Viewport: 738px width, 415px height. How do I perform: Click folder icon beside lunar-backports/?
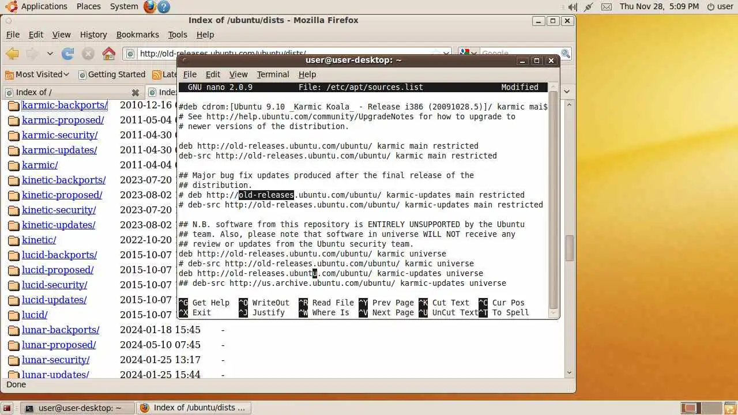coord(13,330)
